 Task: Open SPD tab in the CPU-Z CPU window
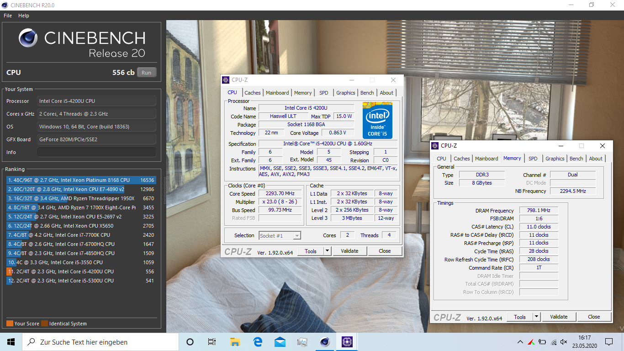pos(324,93)
